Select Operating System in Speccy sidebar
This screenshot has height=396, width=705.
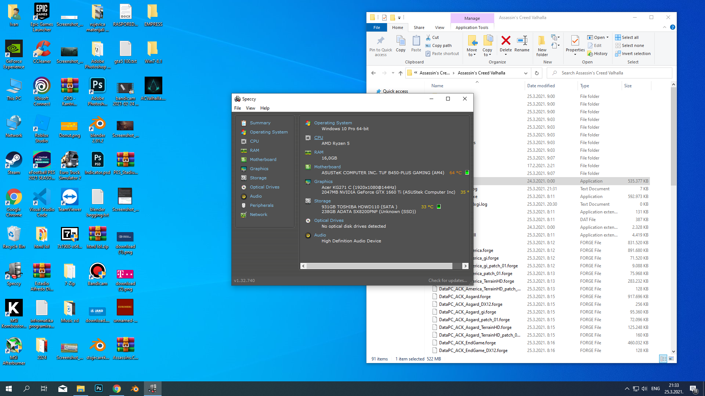pyautogui.click(x=268, y=132)
